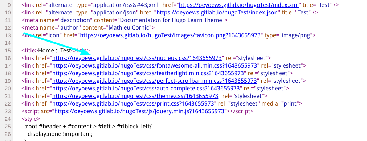Open the jquery.min.js script link
Screen dimensions: 367x141
[x=139, y=111]
